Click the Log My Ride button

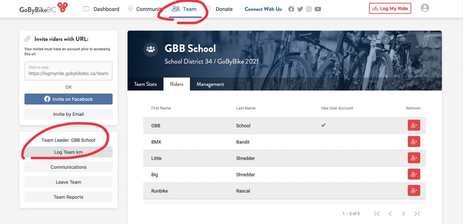tap(390, 9)
